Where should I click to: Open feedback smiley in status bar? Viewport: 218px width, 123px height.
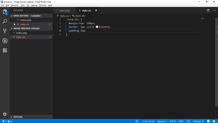(208, 121)
